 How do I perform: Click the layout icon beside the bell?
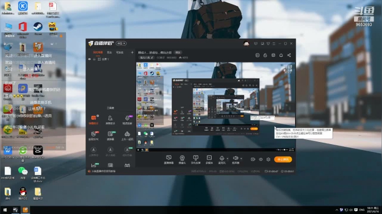(x=273, y=55)
